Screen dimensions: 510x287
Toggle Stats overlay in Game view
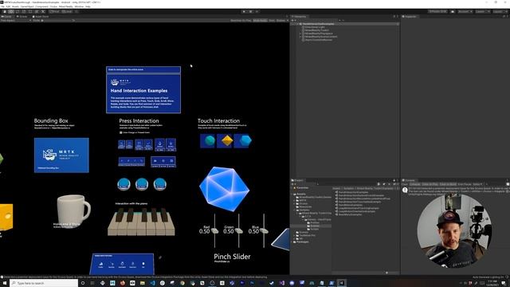pos(272,21)
